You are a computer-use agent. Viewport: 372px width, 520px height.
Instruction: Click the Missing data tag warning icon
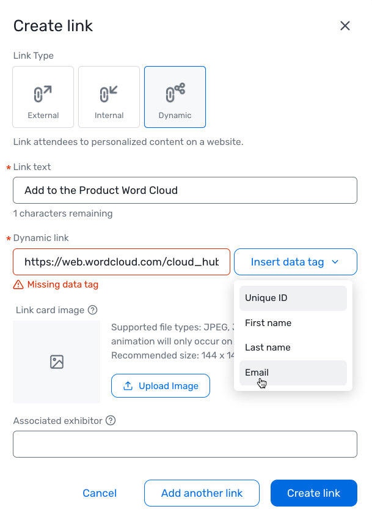[x=18, y=284]
